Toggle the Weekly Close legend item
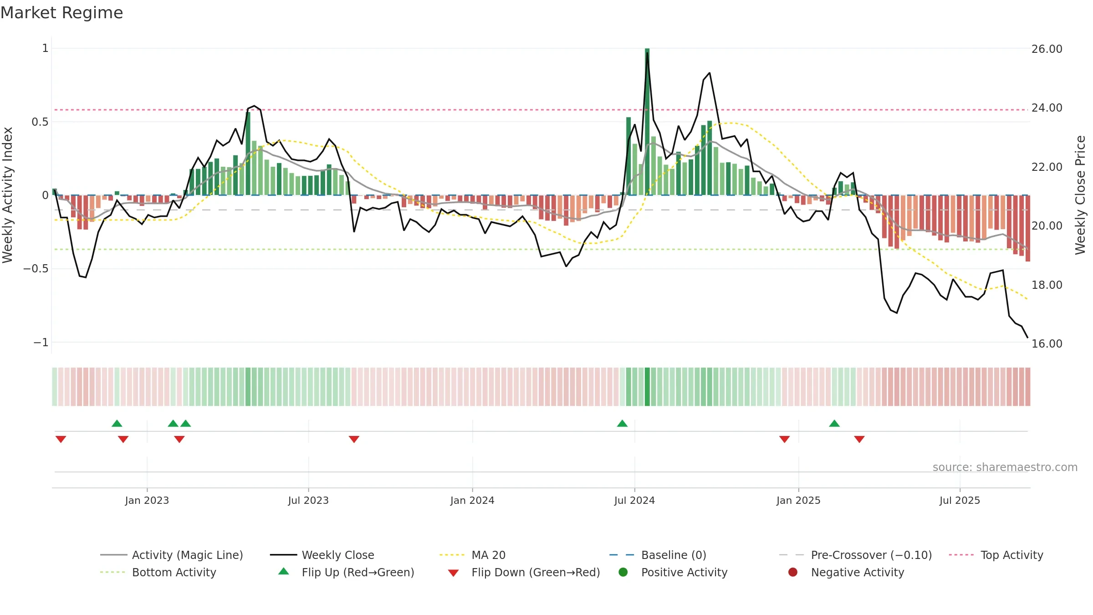Screen dimensions: 1093x615 tap(322, 555)
